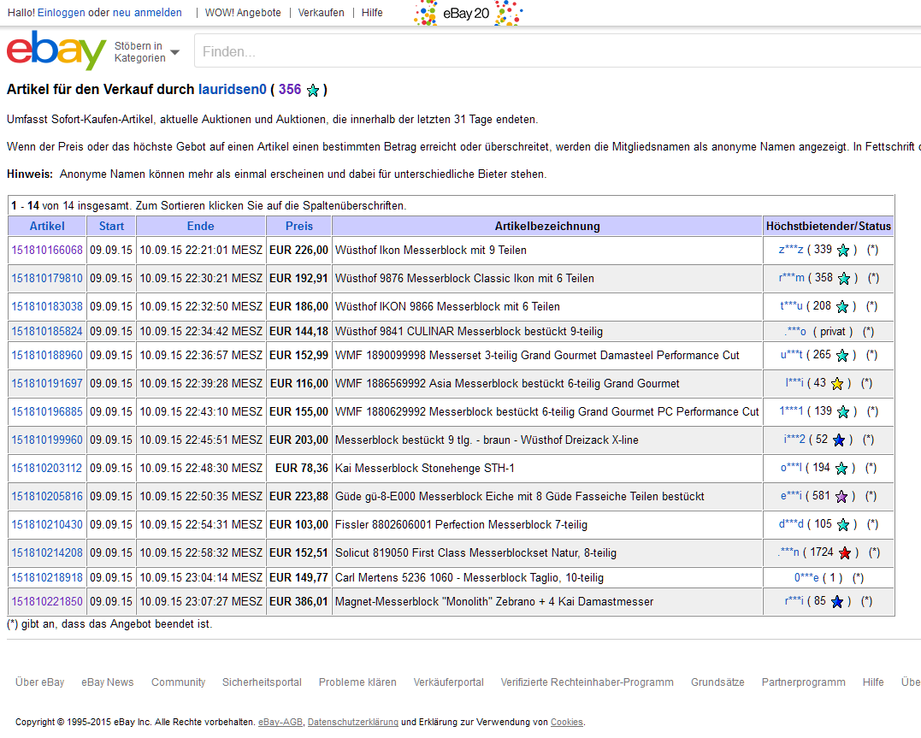Open the visited item 151810221850
The width and height of the screenshot is (921, 738).
pyautogui.click(x=47, y=602)
